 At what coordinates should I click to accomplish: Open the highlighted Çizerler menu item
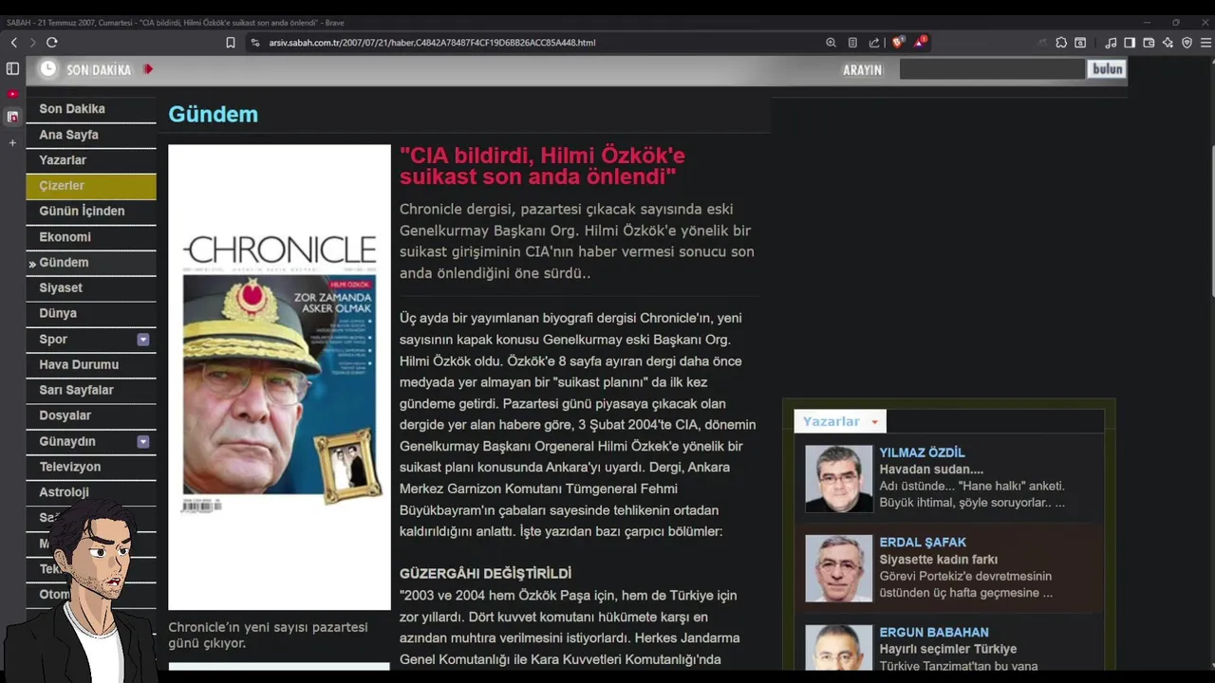tap(91, 186)
